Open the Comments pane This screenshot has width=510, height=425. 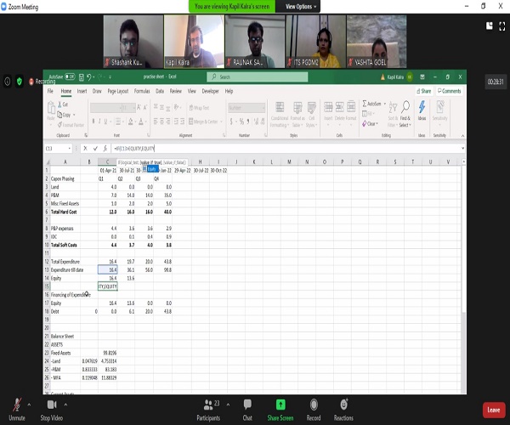(x=450, y=91)
